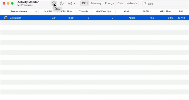Minimize the window with yellow button
Image resolution: width=189 pixels, height=100 pixels.
click(8, 3)
